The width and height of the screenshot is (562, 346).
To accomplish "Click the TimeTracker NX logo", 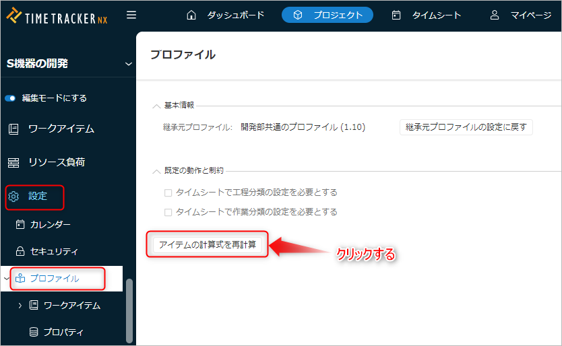I will 57,15.
